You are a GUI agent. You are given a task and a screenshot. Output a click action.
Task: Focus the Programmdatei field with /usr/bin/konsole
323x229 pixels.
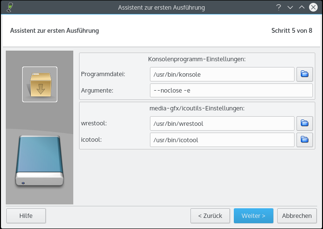[222, 74]
